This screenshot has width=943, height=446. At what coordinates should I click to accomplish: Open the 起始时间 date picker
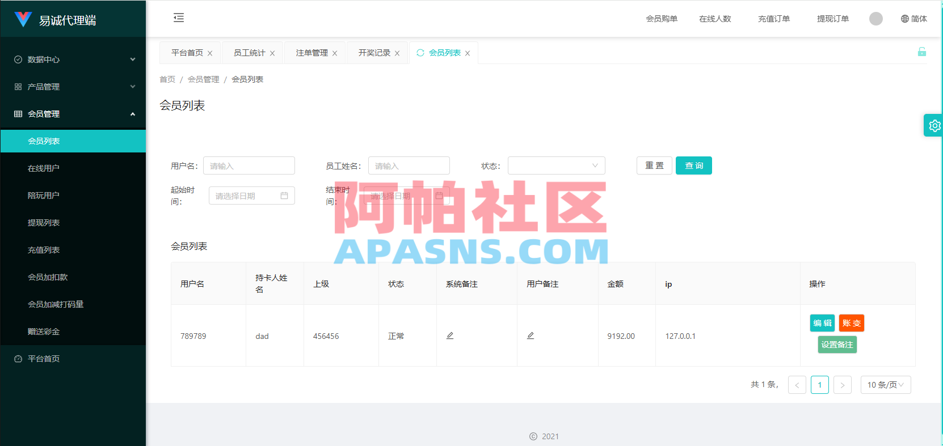pos(252,196)
